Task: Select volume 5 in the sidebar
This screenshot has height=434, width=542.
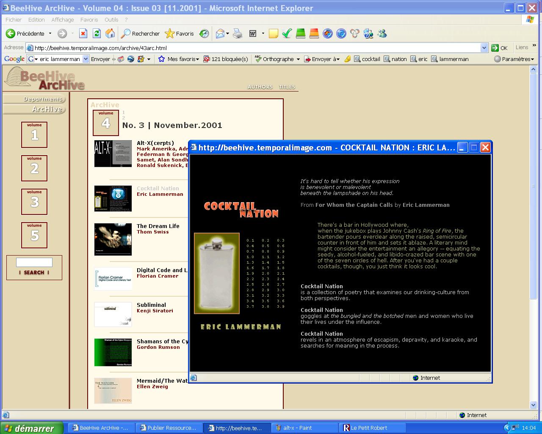Action: coord(34,235)
